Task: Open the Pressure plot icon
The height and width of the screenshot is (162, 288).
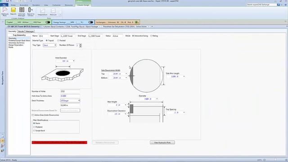Action: click(x=53, y=12)
